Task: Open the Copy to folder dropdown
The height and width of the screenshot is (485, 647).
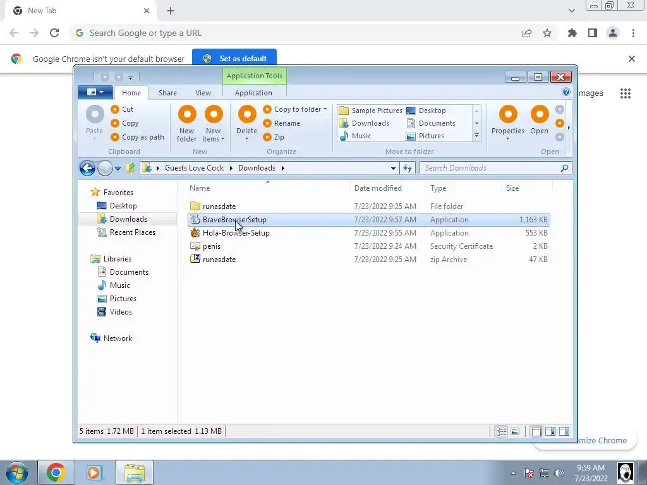Action: [x=294, y=109]
